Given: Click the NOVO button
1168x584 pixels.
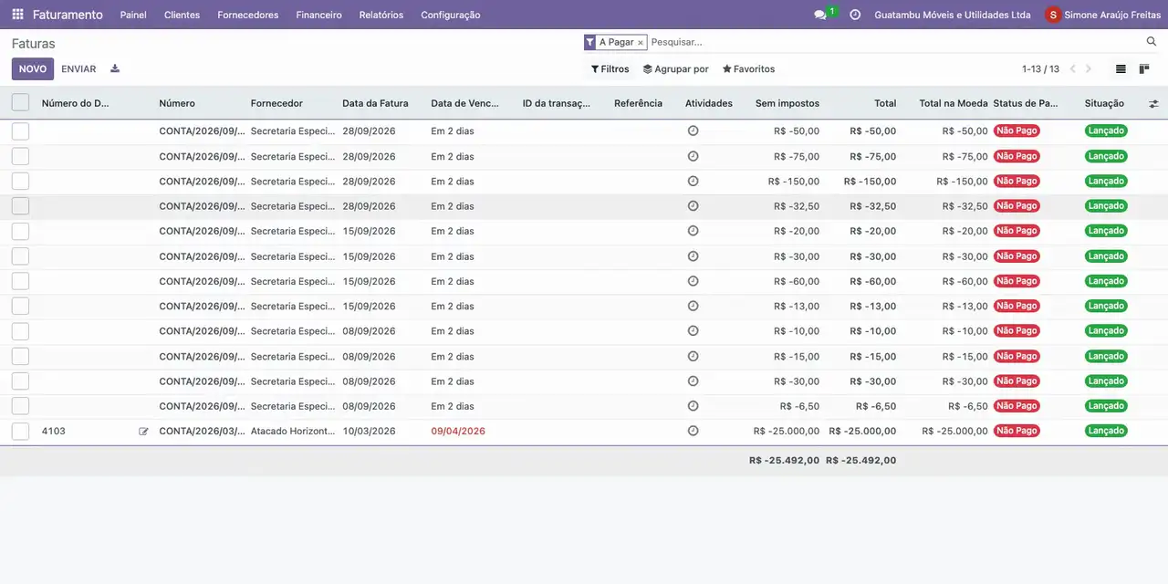Looking at the screenshot, I should (x=33, y=69).
